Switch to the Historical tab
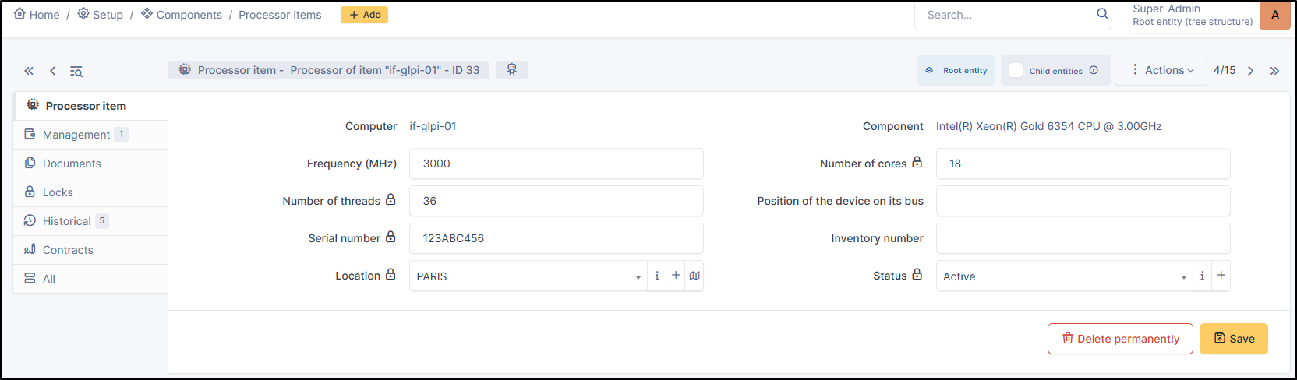Viewport: 1297px width, 380px height. [67, 221]
